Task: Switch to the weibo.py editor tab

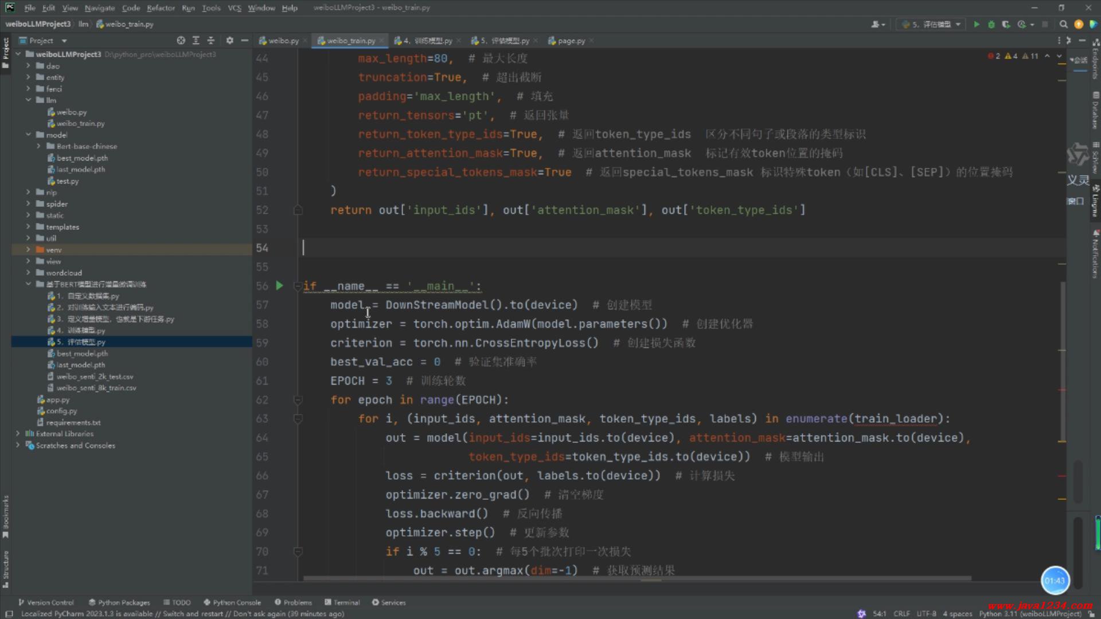Action: point(280,41)
